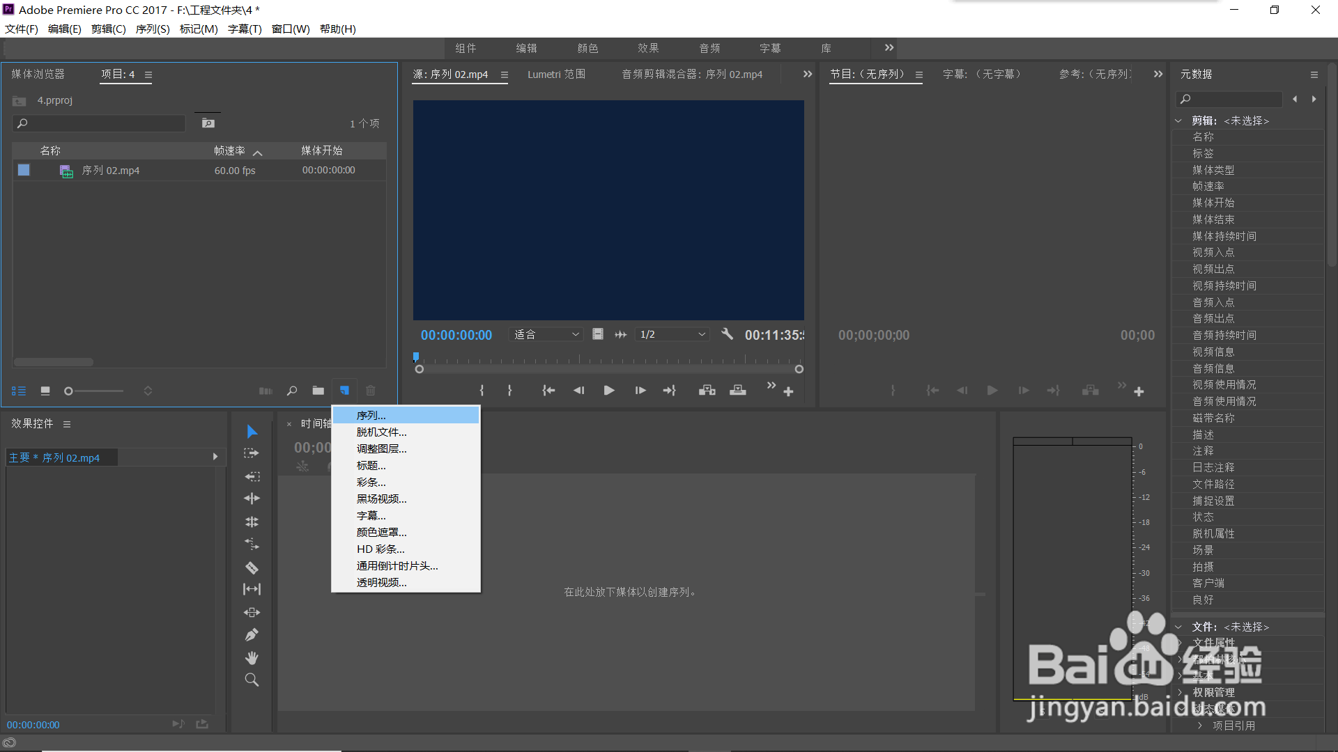Viewport: 1338px width, 752px height.
Task: Play the source monitor clip
Action: click(608, 391)
